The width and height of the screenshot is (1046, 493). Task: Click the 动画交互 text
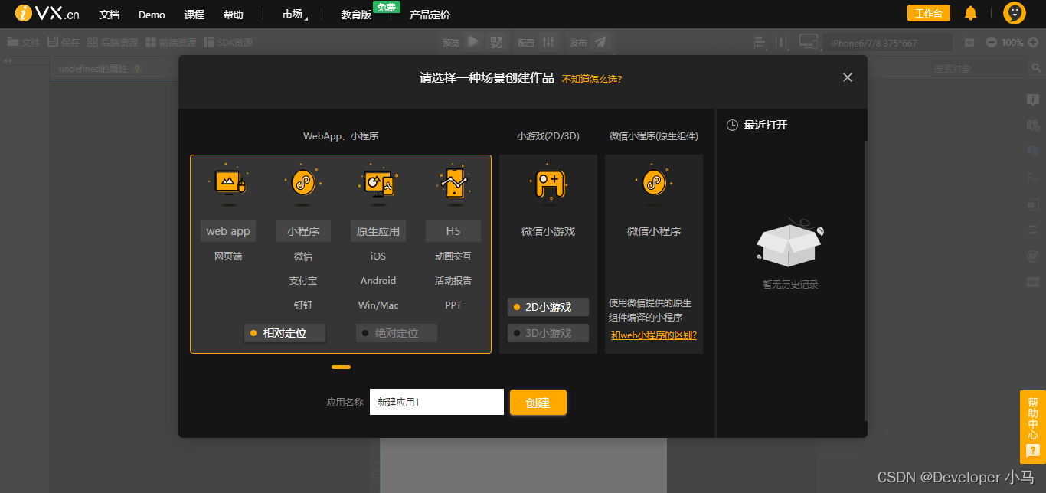click(453, 256)
